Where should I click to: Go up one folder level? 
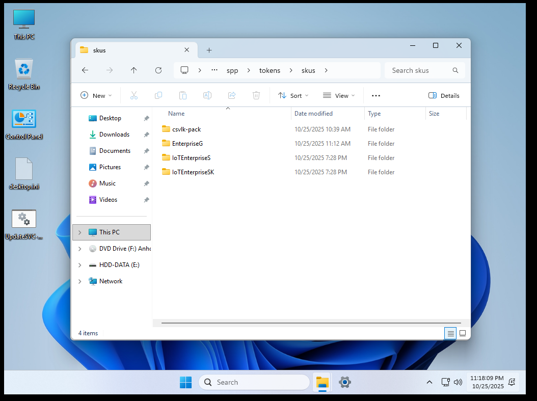tap(133, 70)
